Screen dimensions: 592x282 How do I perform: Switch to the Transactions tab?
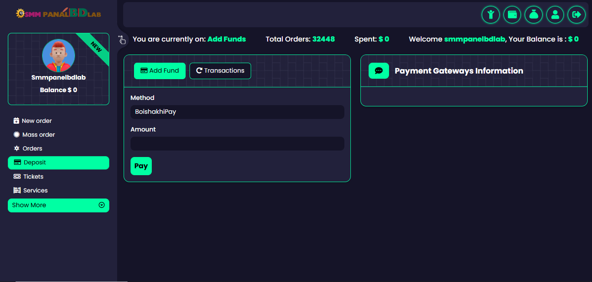pos(220,71)
